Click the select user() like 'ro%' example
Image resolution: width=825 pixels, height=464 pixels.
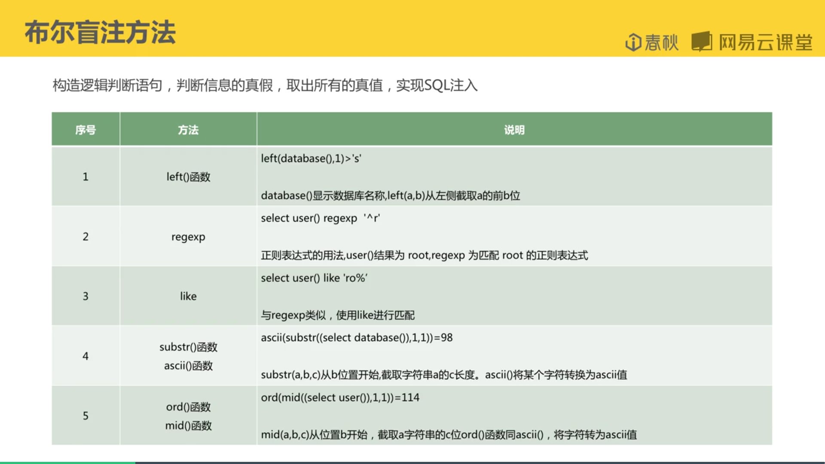tap(314, 278)
